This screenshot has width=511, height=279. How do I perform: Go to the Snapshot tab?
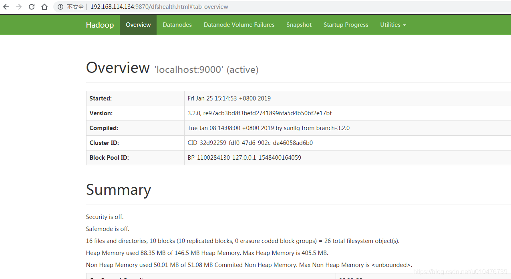299,25
